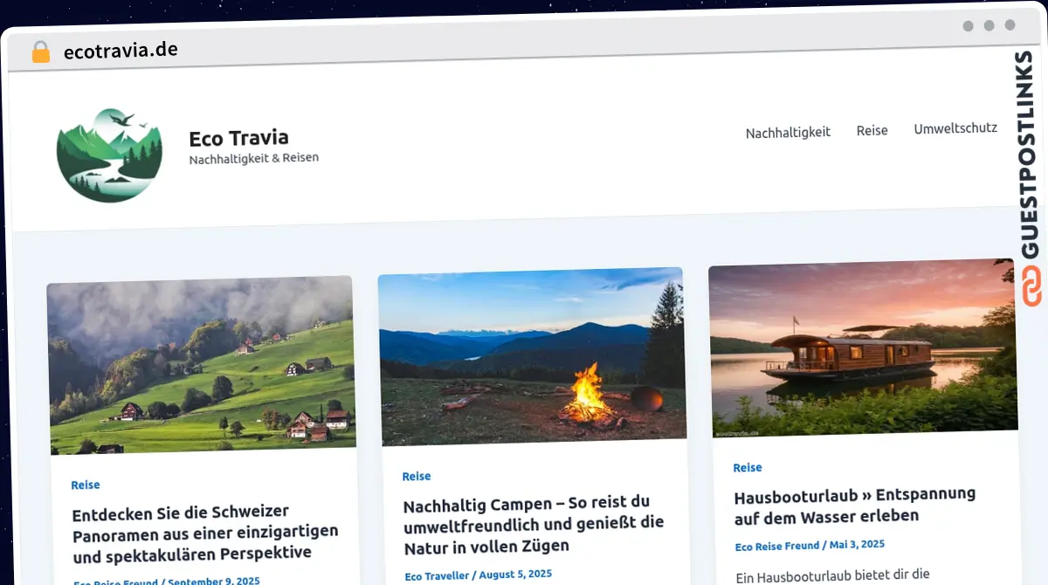Click the Reise category above the Swiss article
Screen dimensions: 1048x585
coord(85,485)
